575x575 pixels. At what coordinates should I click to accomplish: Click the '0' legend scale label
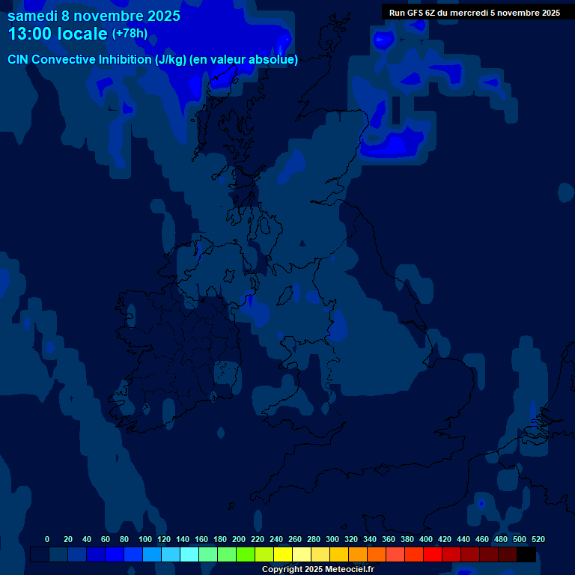coord(47,539)
